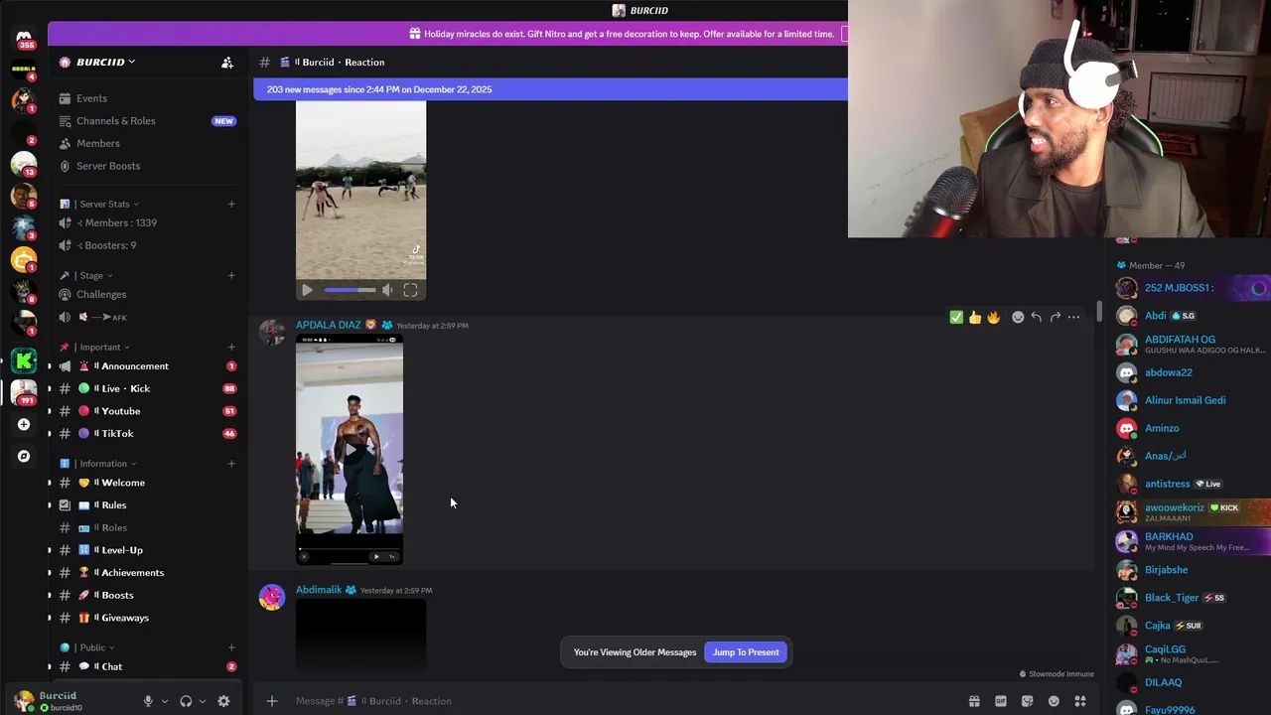The image size is (1271, 715).
Task: Open Direct Messages home icon
Action: point(24,37)
